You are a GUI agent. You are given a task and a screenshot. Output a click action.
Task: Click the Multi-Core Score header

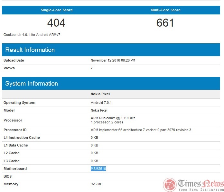[165, 10]
